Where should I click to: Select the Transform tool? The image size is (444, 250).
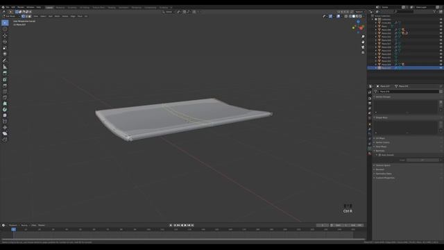(5, 54)
